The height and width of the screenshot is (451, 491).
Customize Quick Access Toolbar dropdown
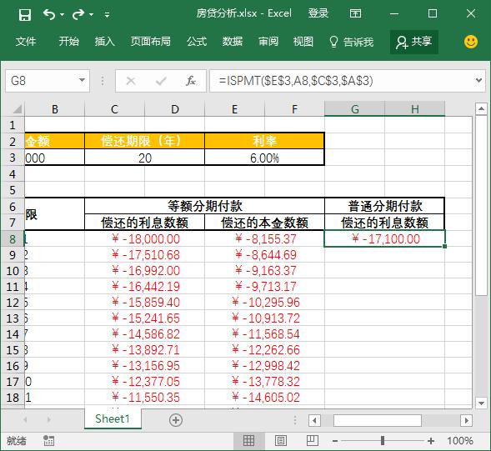[x=107, y=14]
